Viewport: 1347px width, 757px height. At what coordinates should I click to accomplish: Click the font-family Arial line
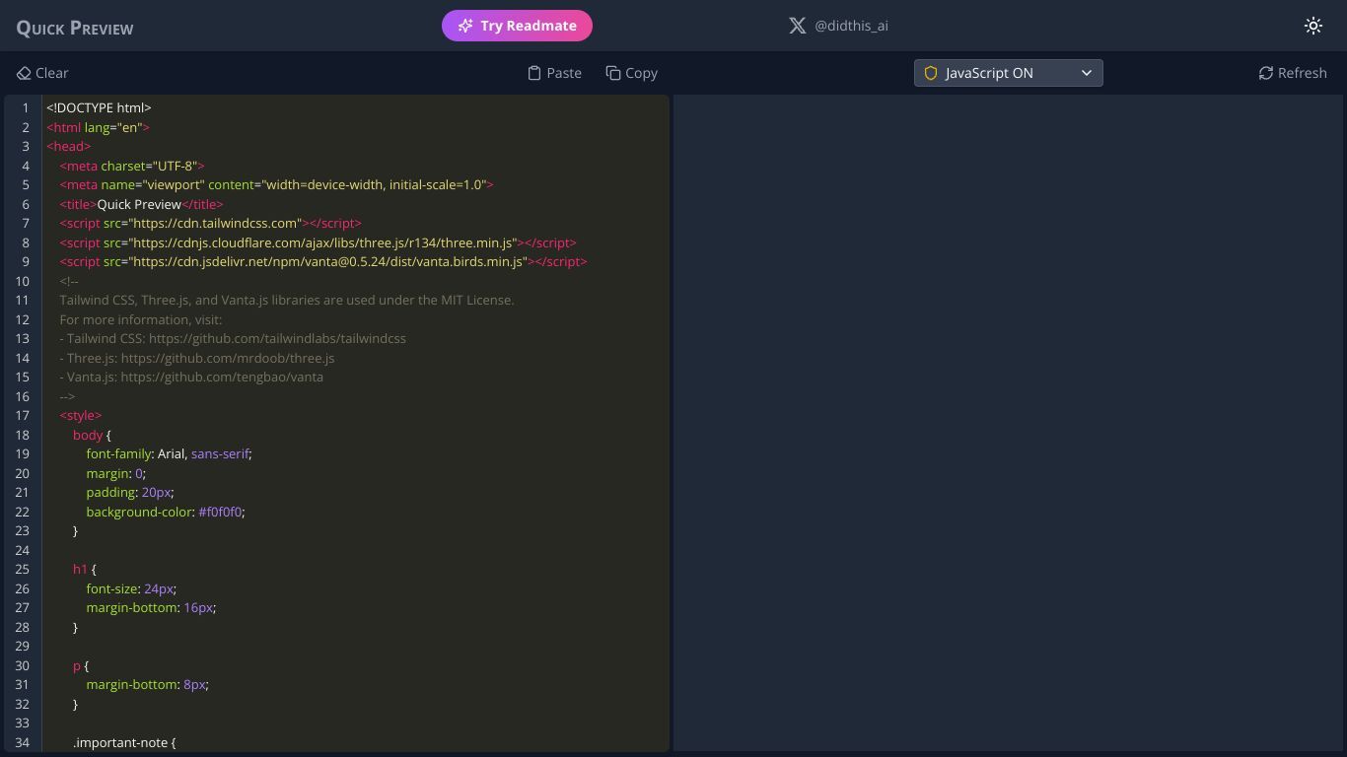click(169, 453)
